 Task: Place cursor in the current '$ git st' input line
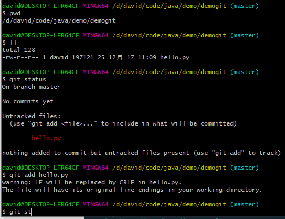[x=17, y=212]
